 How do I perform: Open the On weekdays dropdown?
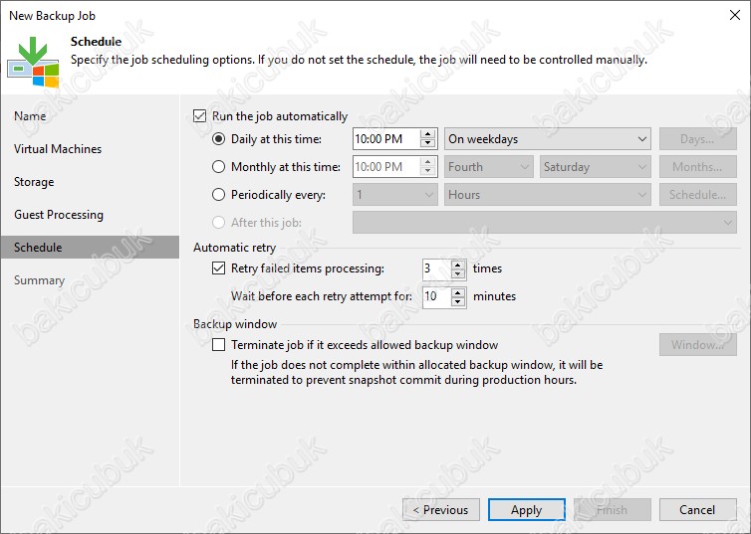pos(548,139)
